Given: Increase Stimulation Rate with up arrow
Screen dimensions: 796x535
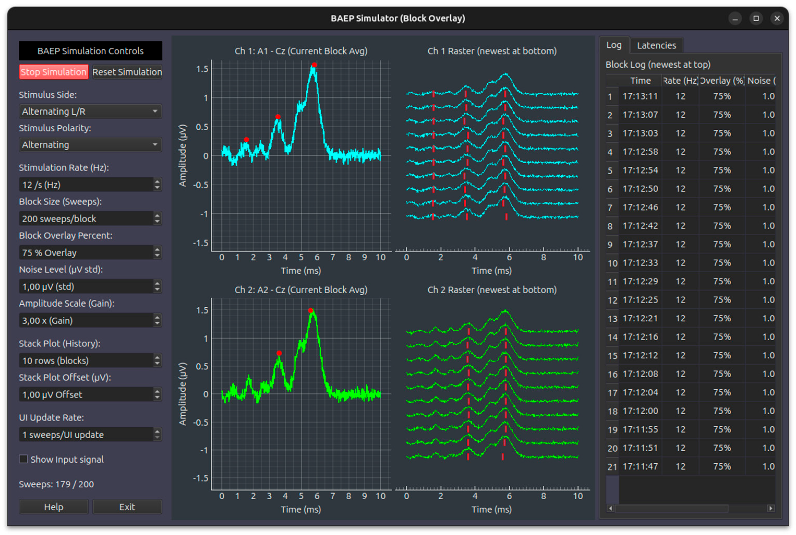Looking at the screenshot, I should 157,182.
